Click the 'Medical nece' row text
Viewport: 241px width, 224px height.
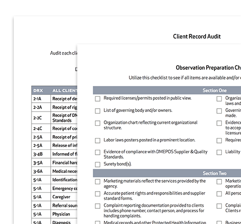click(65, 171)
